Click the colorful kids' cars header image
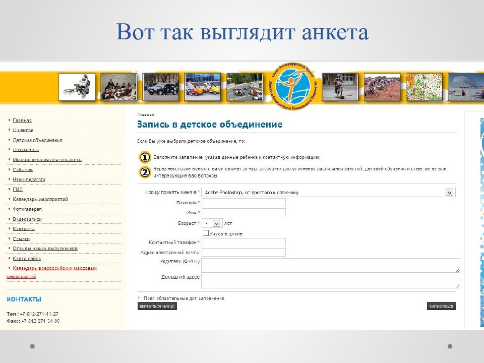484x363 pixels. tap(202, 87)
